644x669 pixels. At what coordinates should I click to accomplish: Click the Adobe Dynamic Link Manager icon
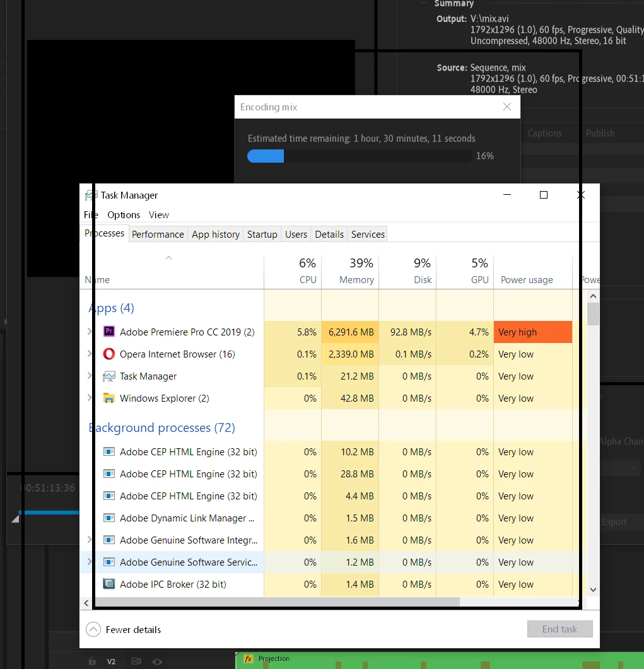click(109, 518)
